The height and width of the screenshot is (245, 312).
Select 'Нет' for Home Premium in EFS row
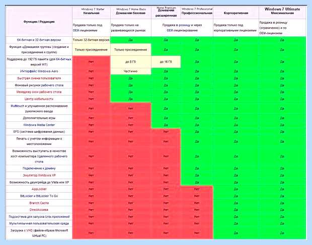(166, 132)
